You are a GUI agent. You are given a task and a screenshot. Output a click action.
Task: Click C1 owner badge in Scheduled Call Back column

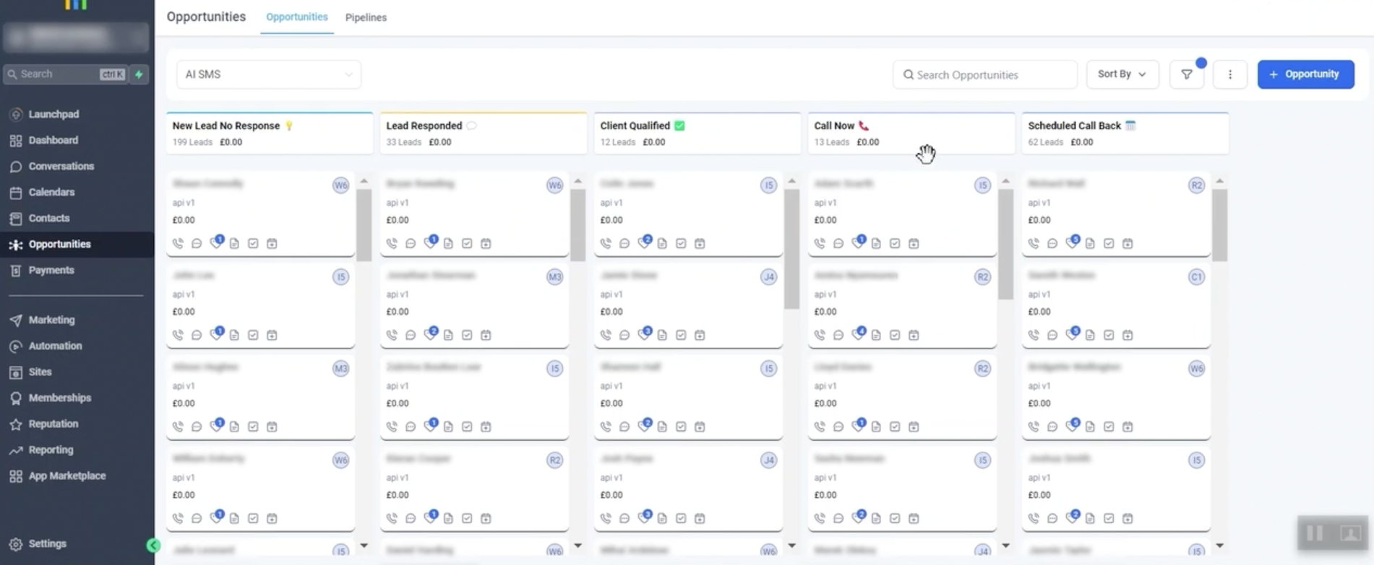coord(1196,277)
